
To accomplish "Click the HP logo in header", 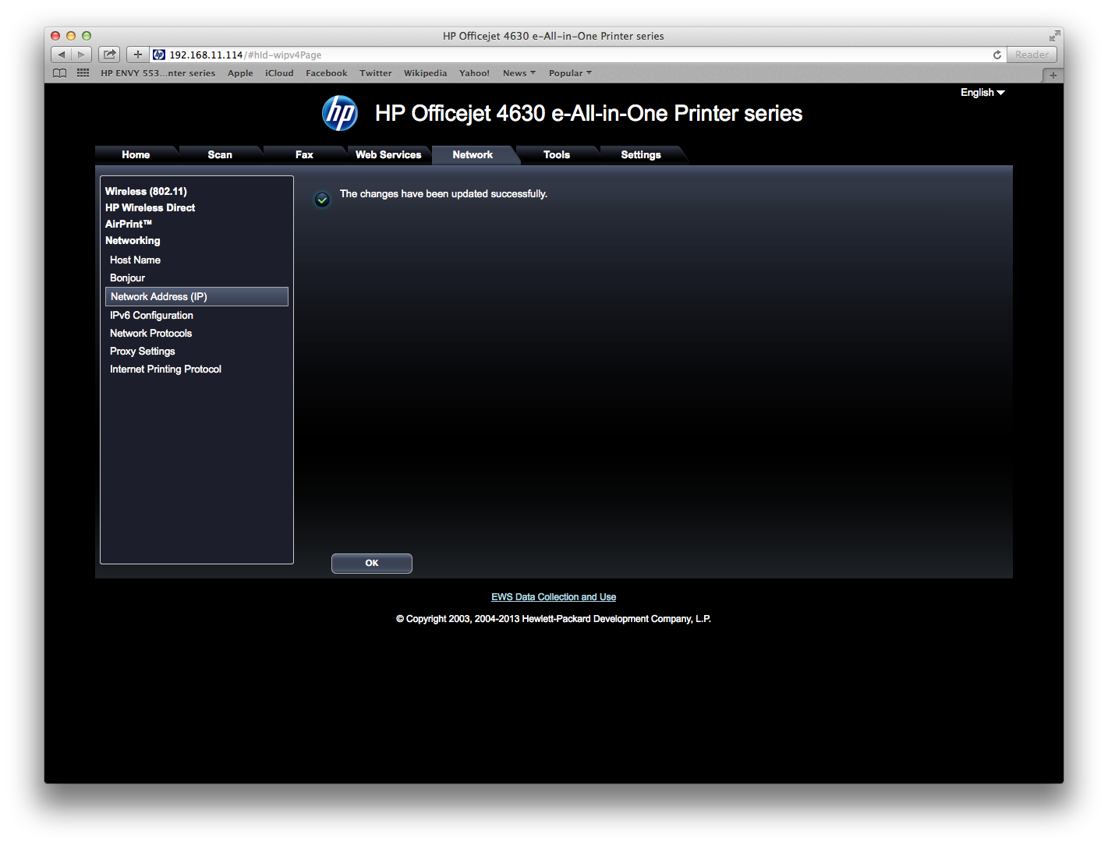I will point(340,113).
